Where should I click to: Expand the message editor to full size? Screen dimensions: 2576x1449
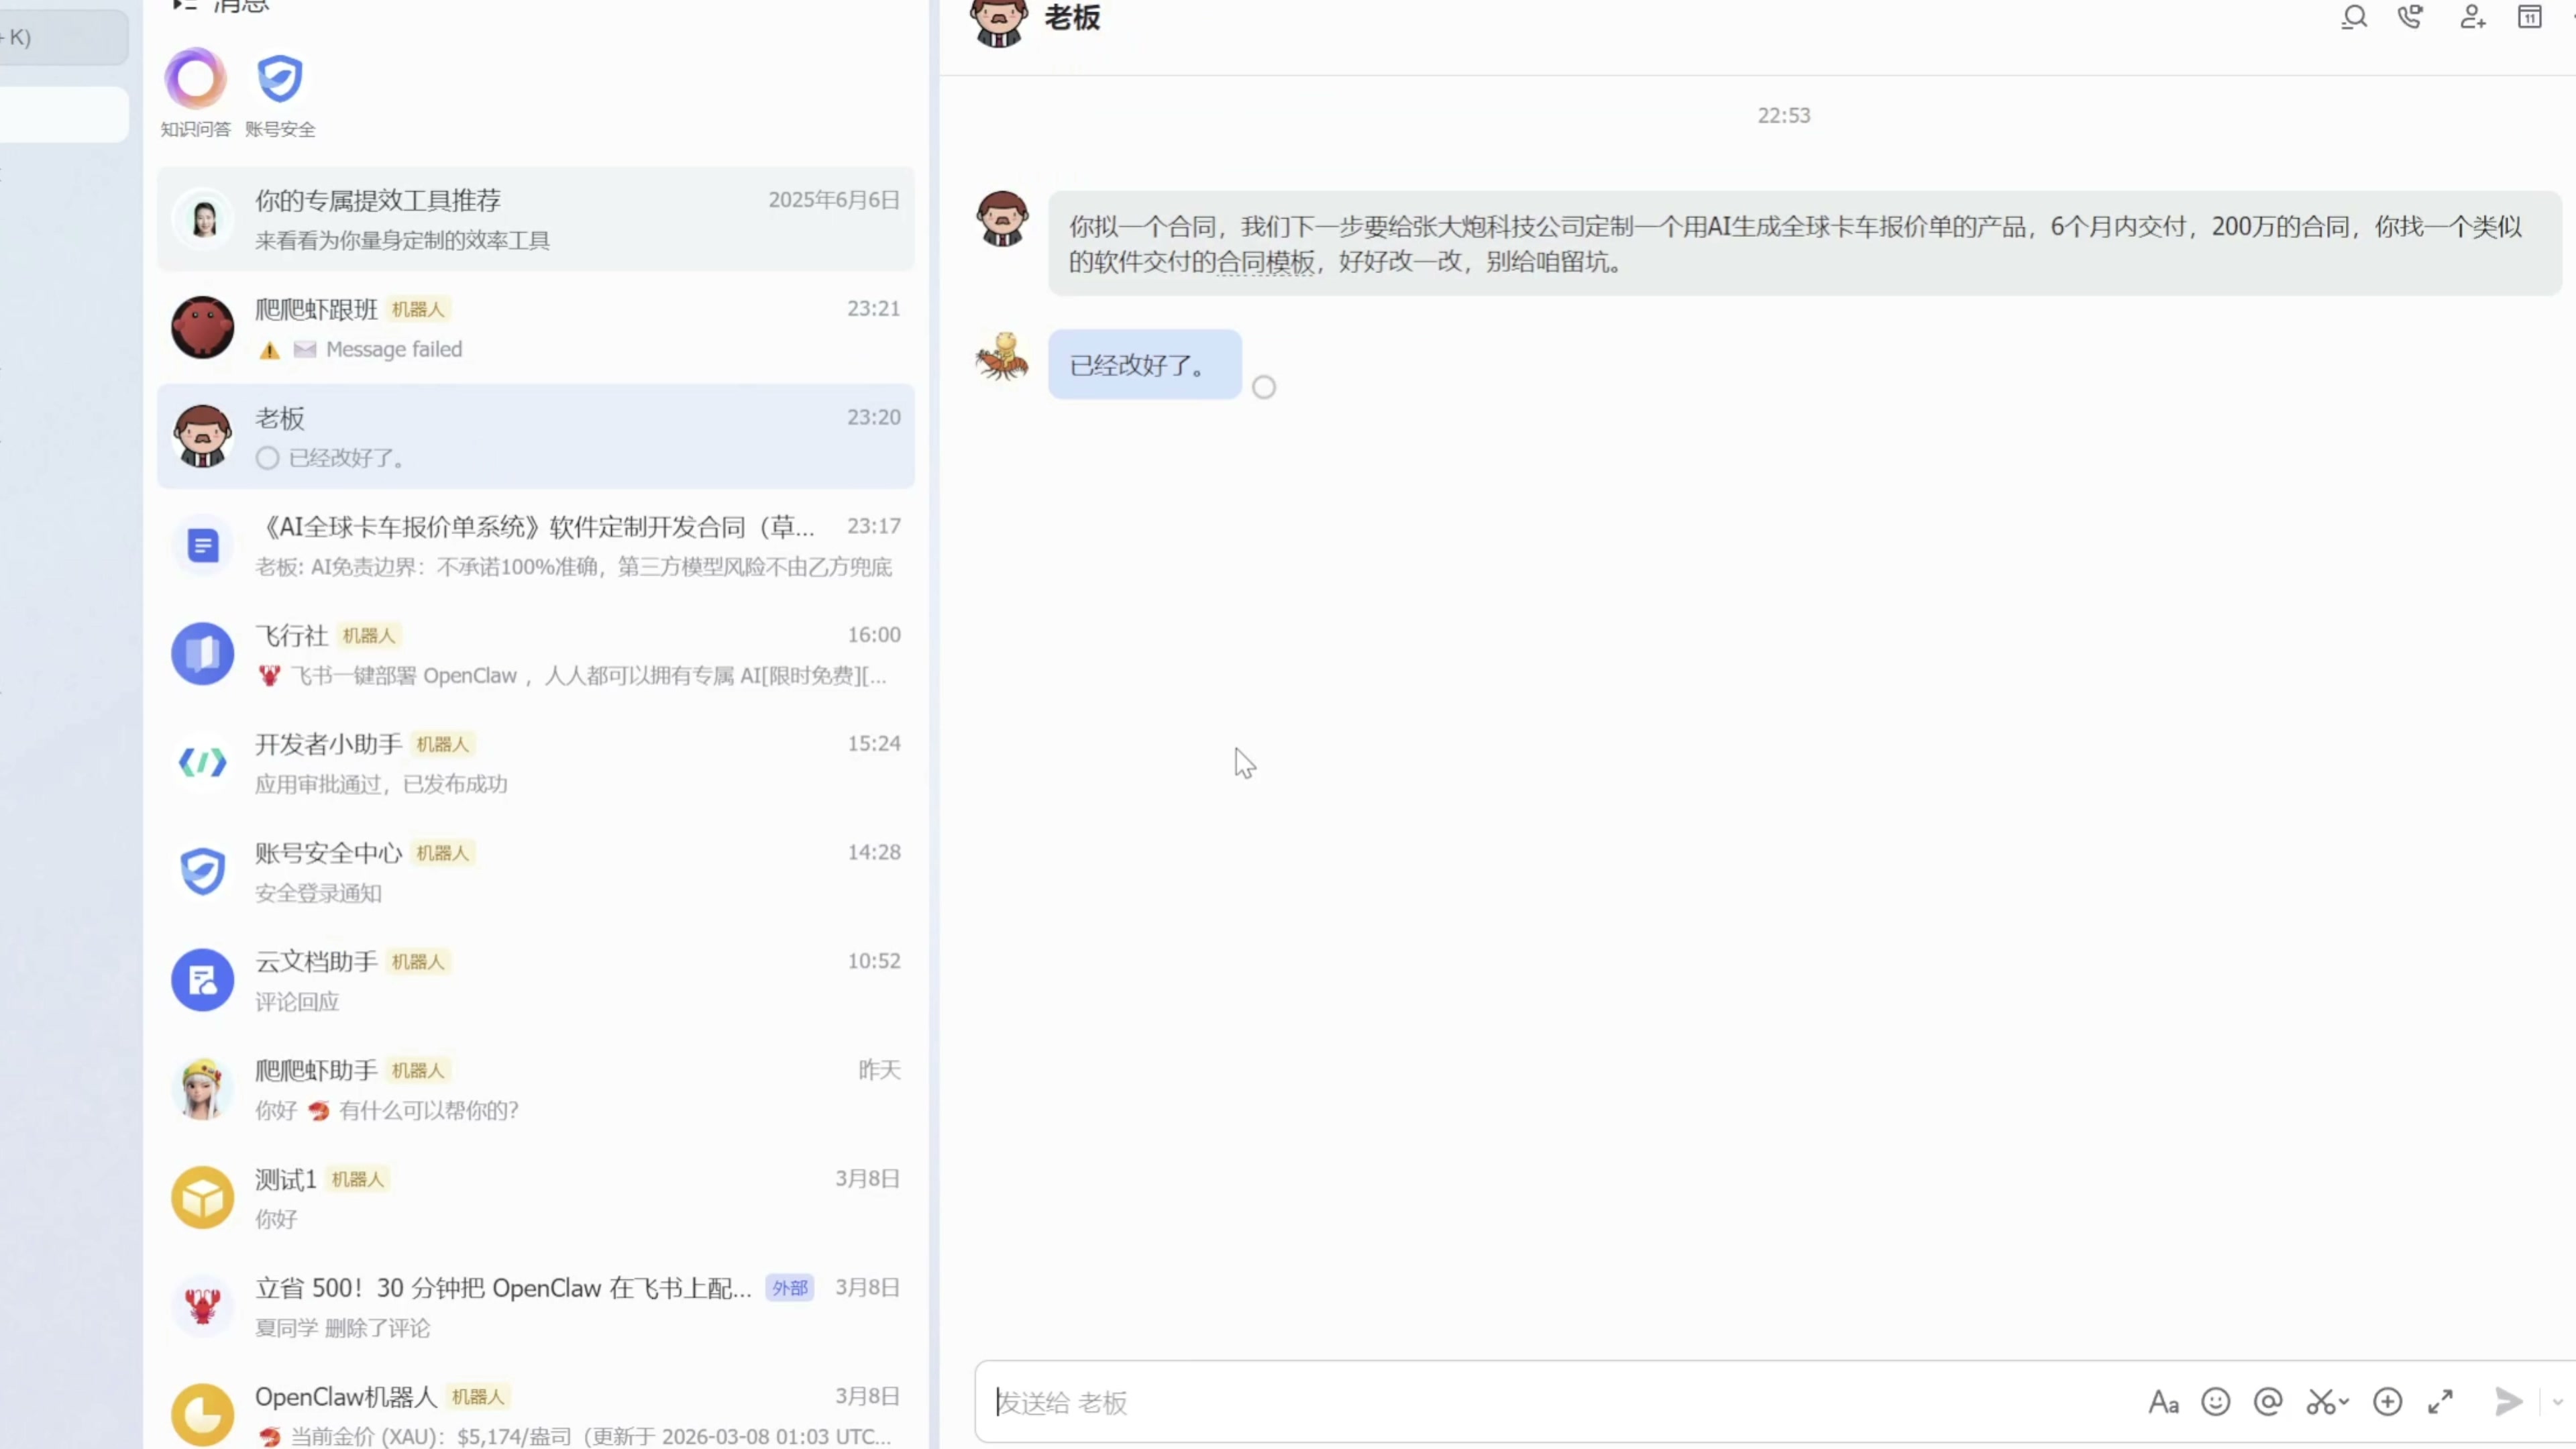(x=2440, y=1402)
